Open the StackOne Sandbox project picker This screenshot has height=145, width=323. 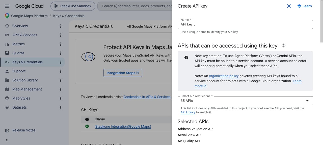click(x=73, y=6)
